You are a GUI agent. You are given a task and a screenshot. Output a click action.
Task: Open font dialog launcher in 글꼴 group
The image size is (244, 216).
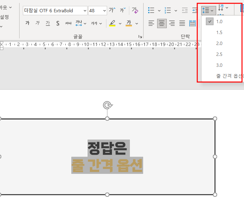click(140, 37)
